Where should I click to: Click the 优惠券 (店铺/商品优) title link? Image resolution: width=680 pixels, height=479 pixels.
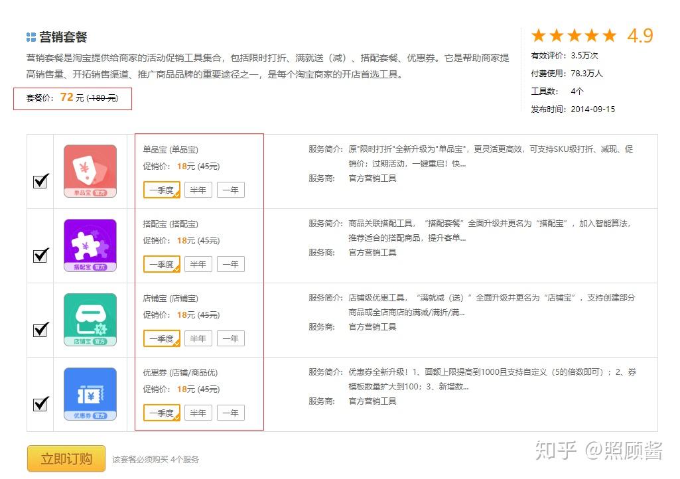click(180, 373)
